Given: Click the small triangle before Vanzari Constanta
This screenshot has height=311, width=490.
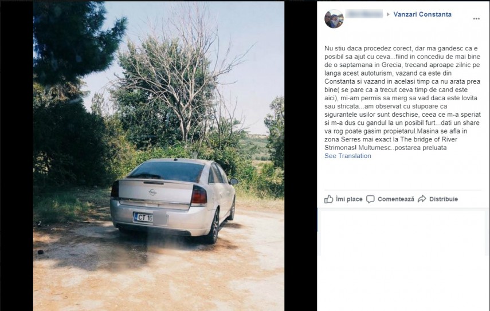Looking at the screenshot, I should [388, 14].
